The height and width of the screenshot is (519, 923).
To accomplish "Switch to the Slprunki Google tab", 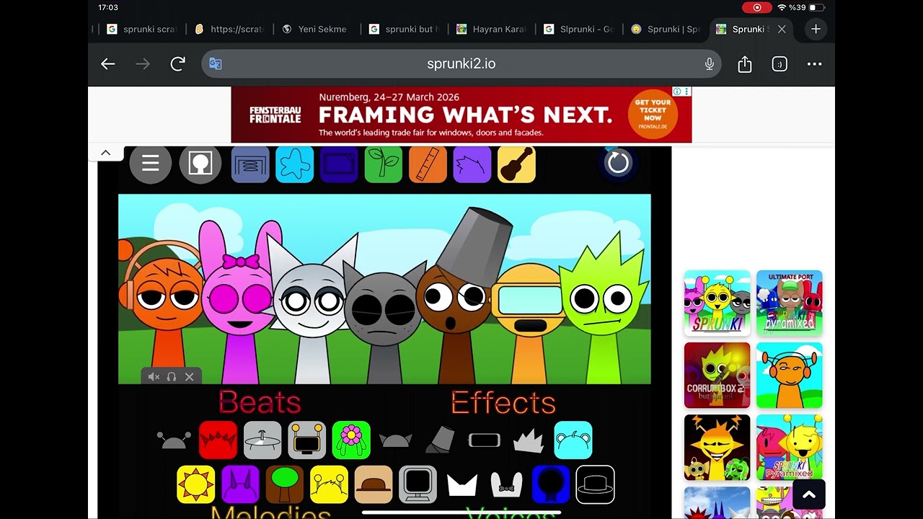I will pos(578,30).
